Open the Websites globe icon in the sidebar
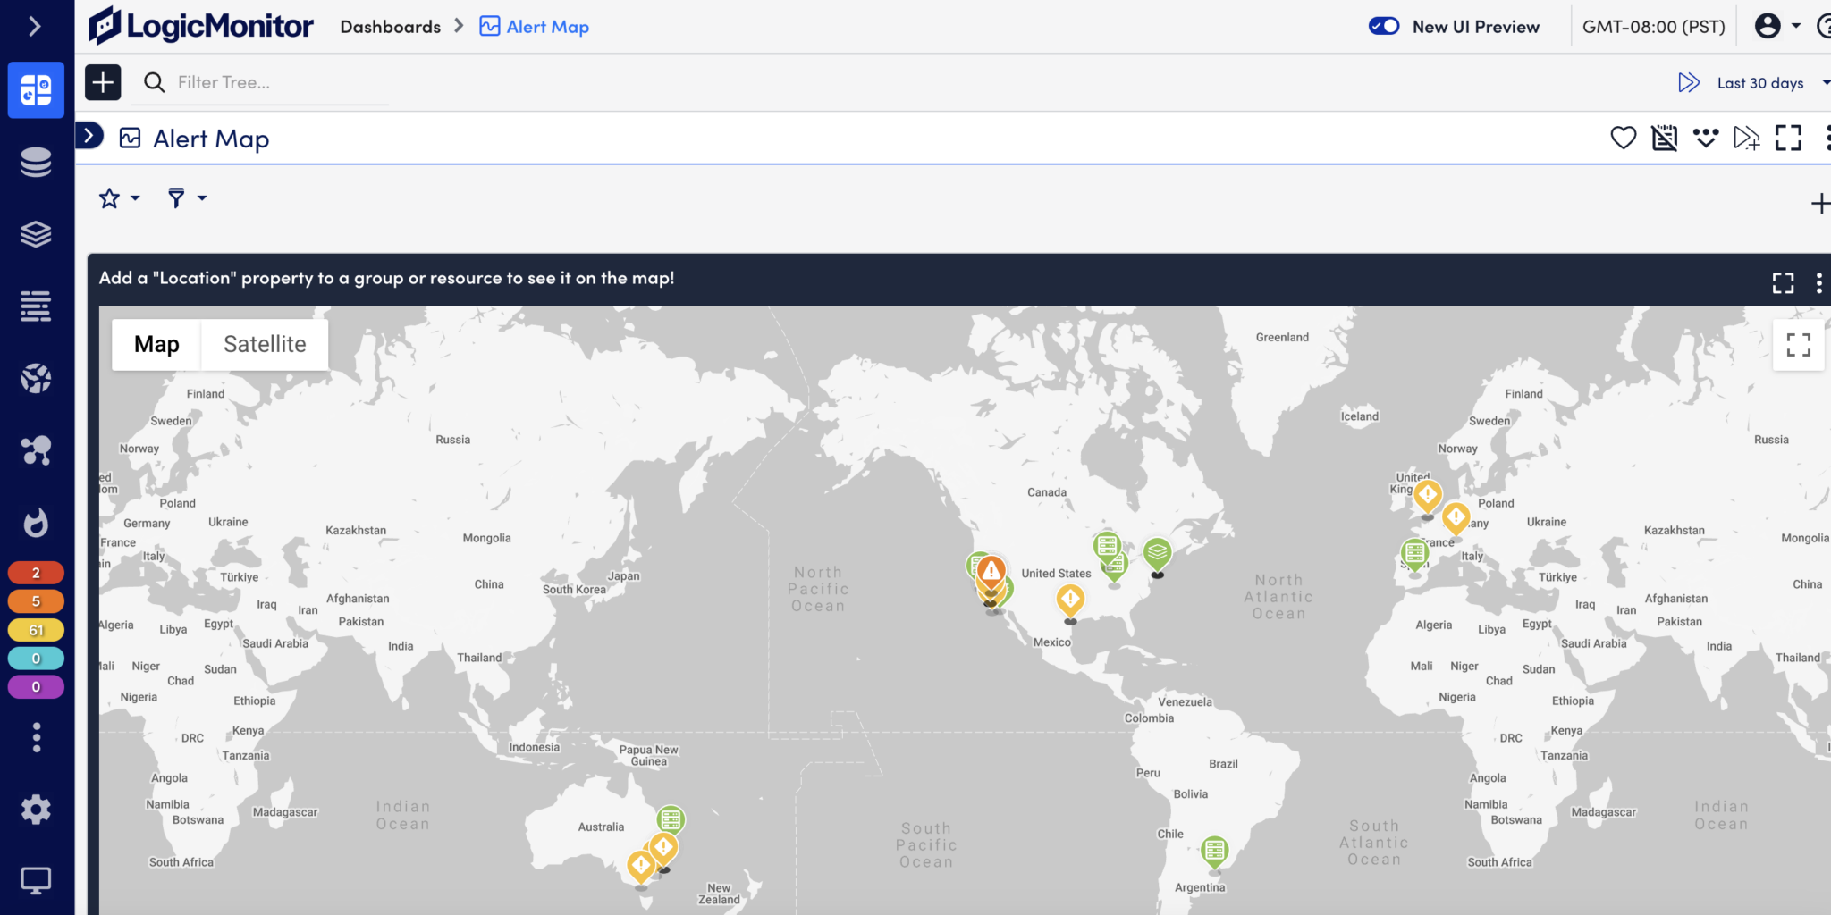The image size is (1831, 915). (x=36, y=378)
